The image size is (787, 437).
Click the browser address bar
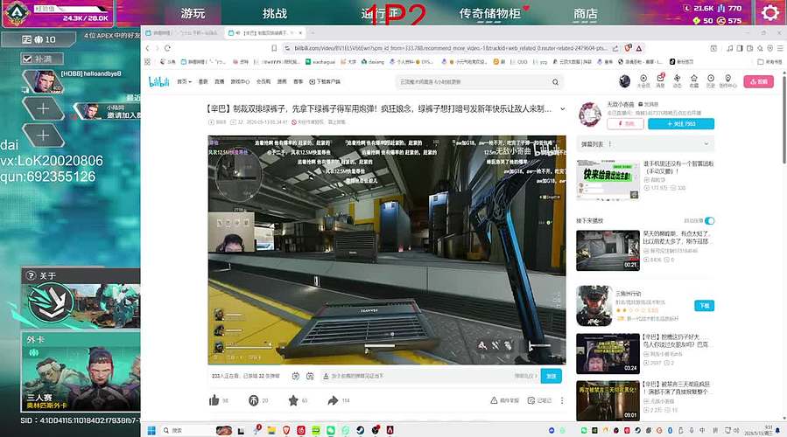pos(450,48)
